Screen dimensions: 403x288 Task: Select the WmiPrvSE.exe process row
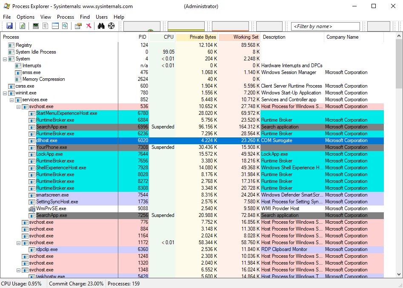(51, 208)
